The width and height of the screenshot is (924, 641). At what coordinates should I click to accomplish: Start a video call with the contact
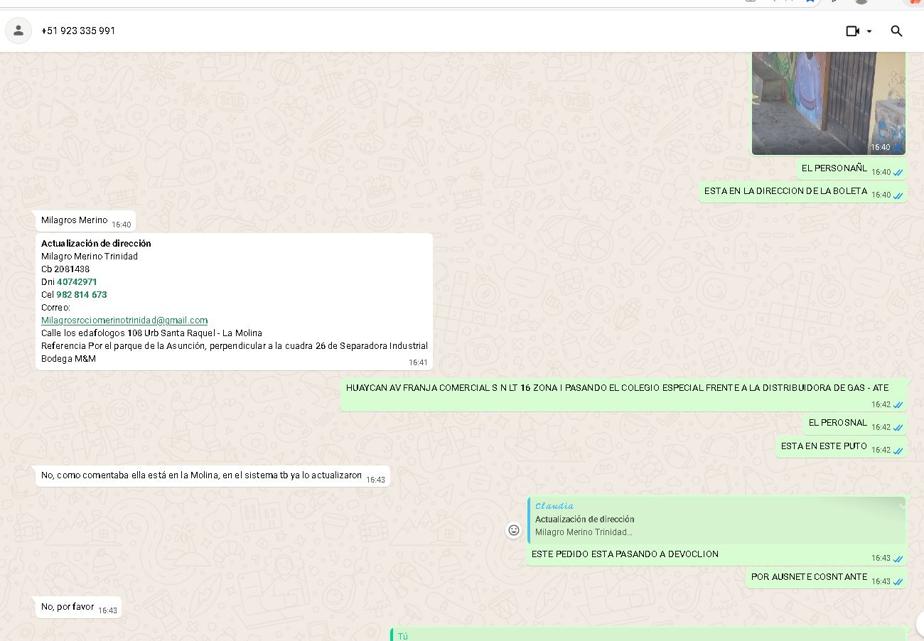click(852, 31)
